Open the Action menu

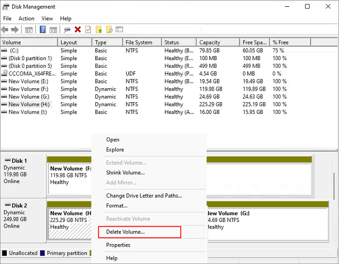pos(26,18)
